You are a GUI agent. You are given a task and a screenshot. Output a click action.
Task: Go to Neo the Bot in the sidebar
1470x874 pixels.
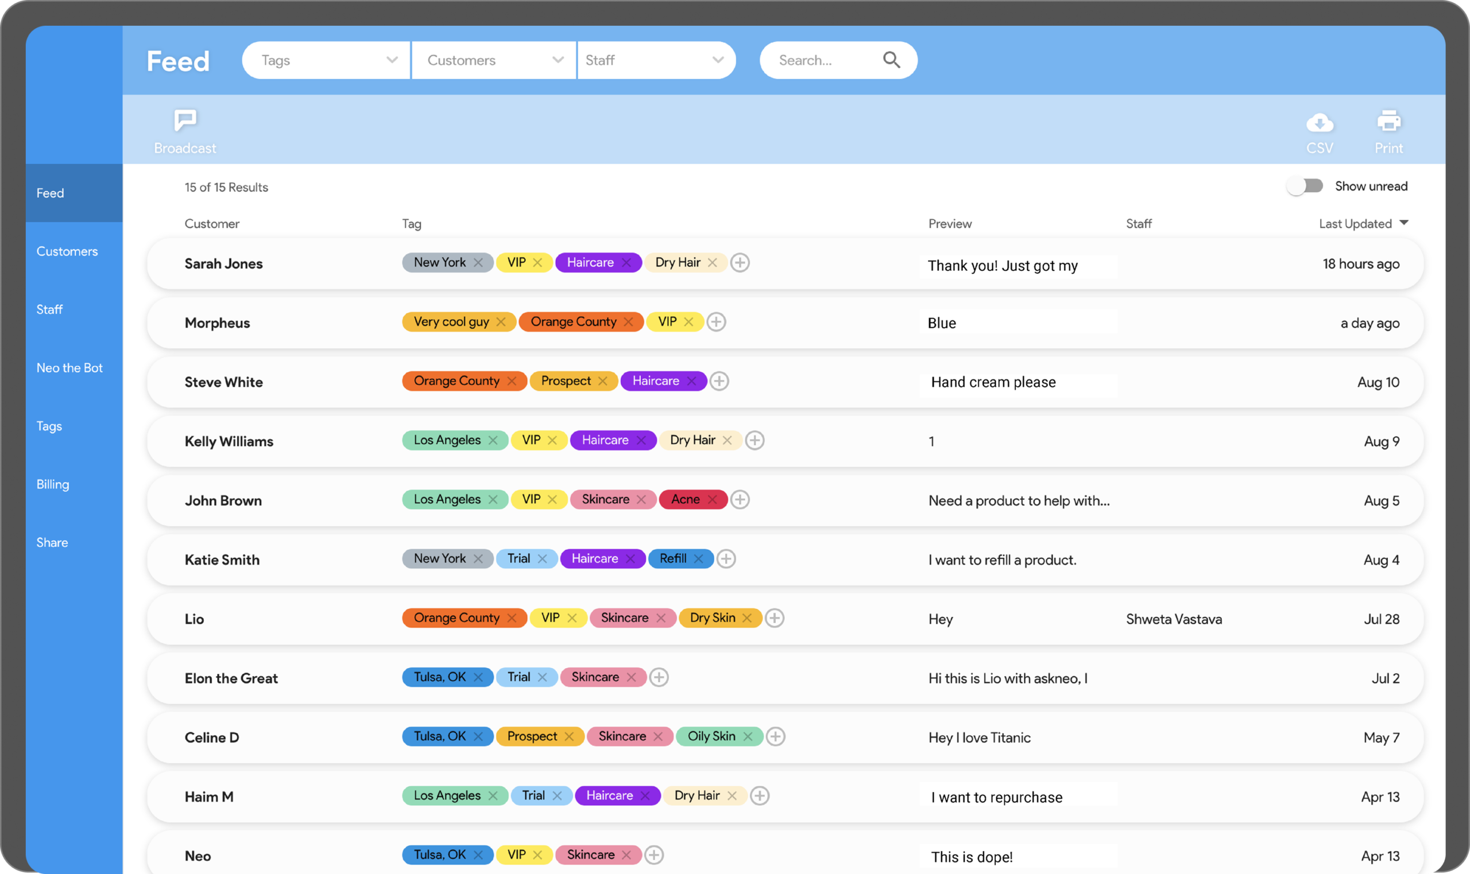pyautogui.click(x=69, y=368)
